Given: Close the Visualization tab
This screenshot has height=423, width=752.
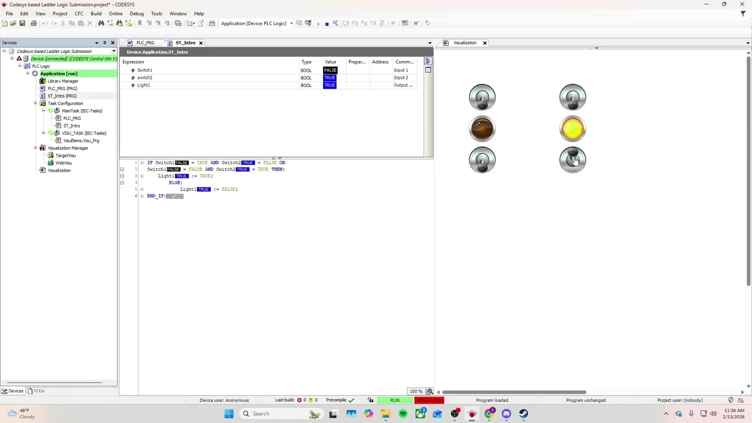Looking at the screenshot, I should pyautogui.click(x=485, y=43).
